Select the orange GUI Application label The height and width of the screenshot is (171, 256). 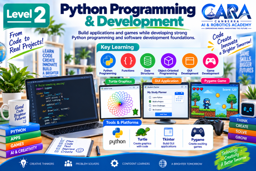[x=166, y=81]
